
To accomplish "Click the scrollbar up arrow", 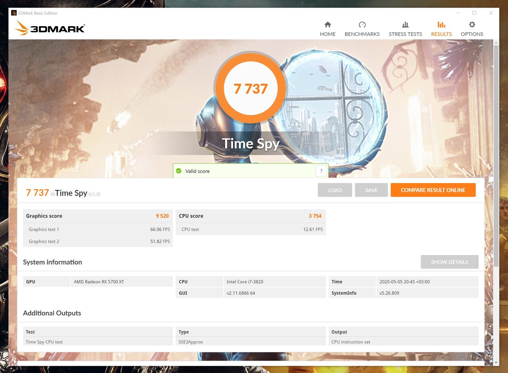I will [x=496, y=42].
